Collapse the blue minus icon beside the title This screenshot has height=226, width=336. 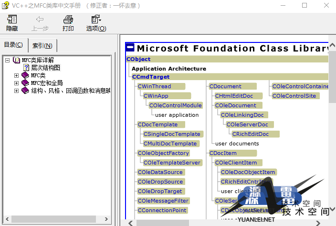[x=130, y=48]
